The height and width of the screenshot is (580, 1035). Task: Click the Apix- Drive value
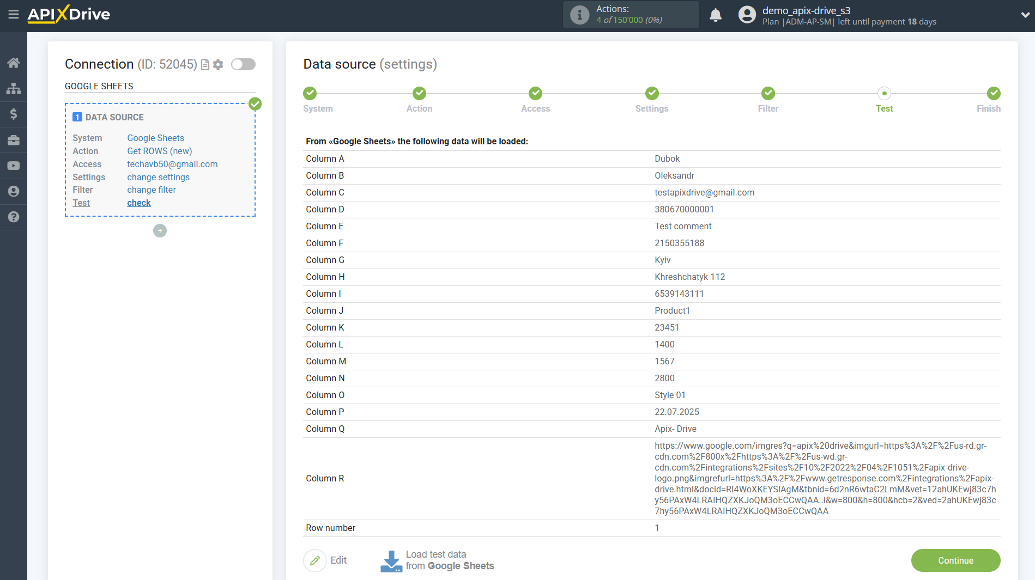[x=675, y=429]
